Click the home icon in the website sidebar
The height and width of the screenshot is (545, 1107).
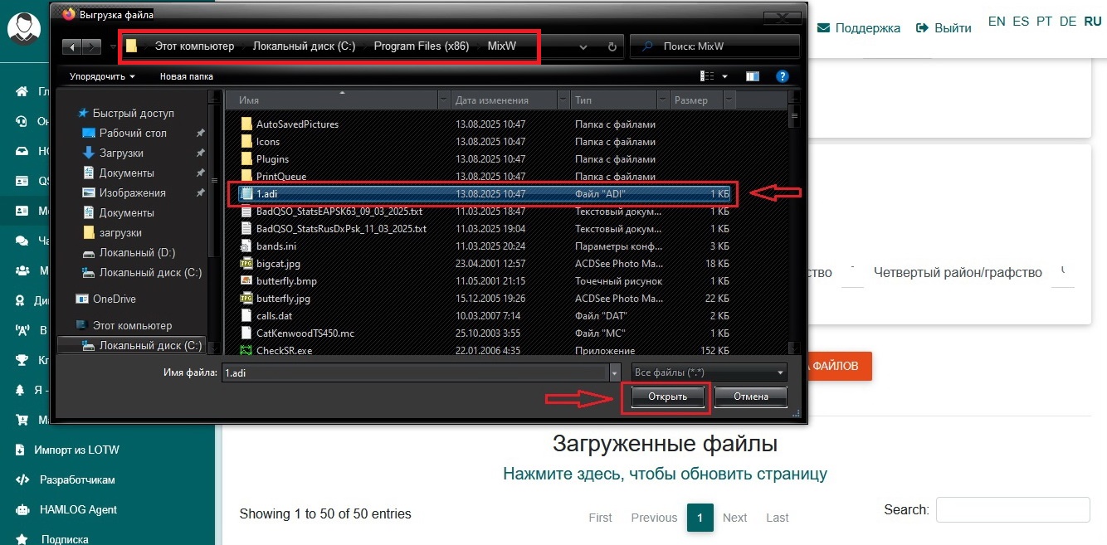point(22,91)
